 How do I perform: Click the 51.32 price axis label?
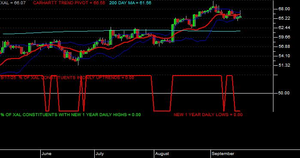(x=285, y=65)
